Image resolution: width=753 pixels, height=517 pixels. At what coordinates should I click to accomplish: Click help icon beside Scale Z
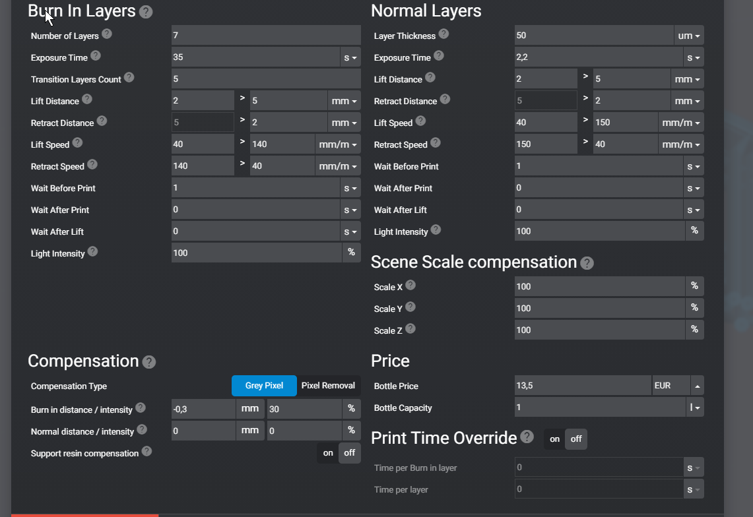(x=410, y=328)
